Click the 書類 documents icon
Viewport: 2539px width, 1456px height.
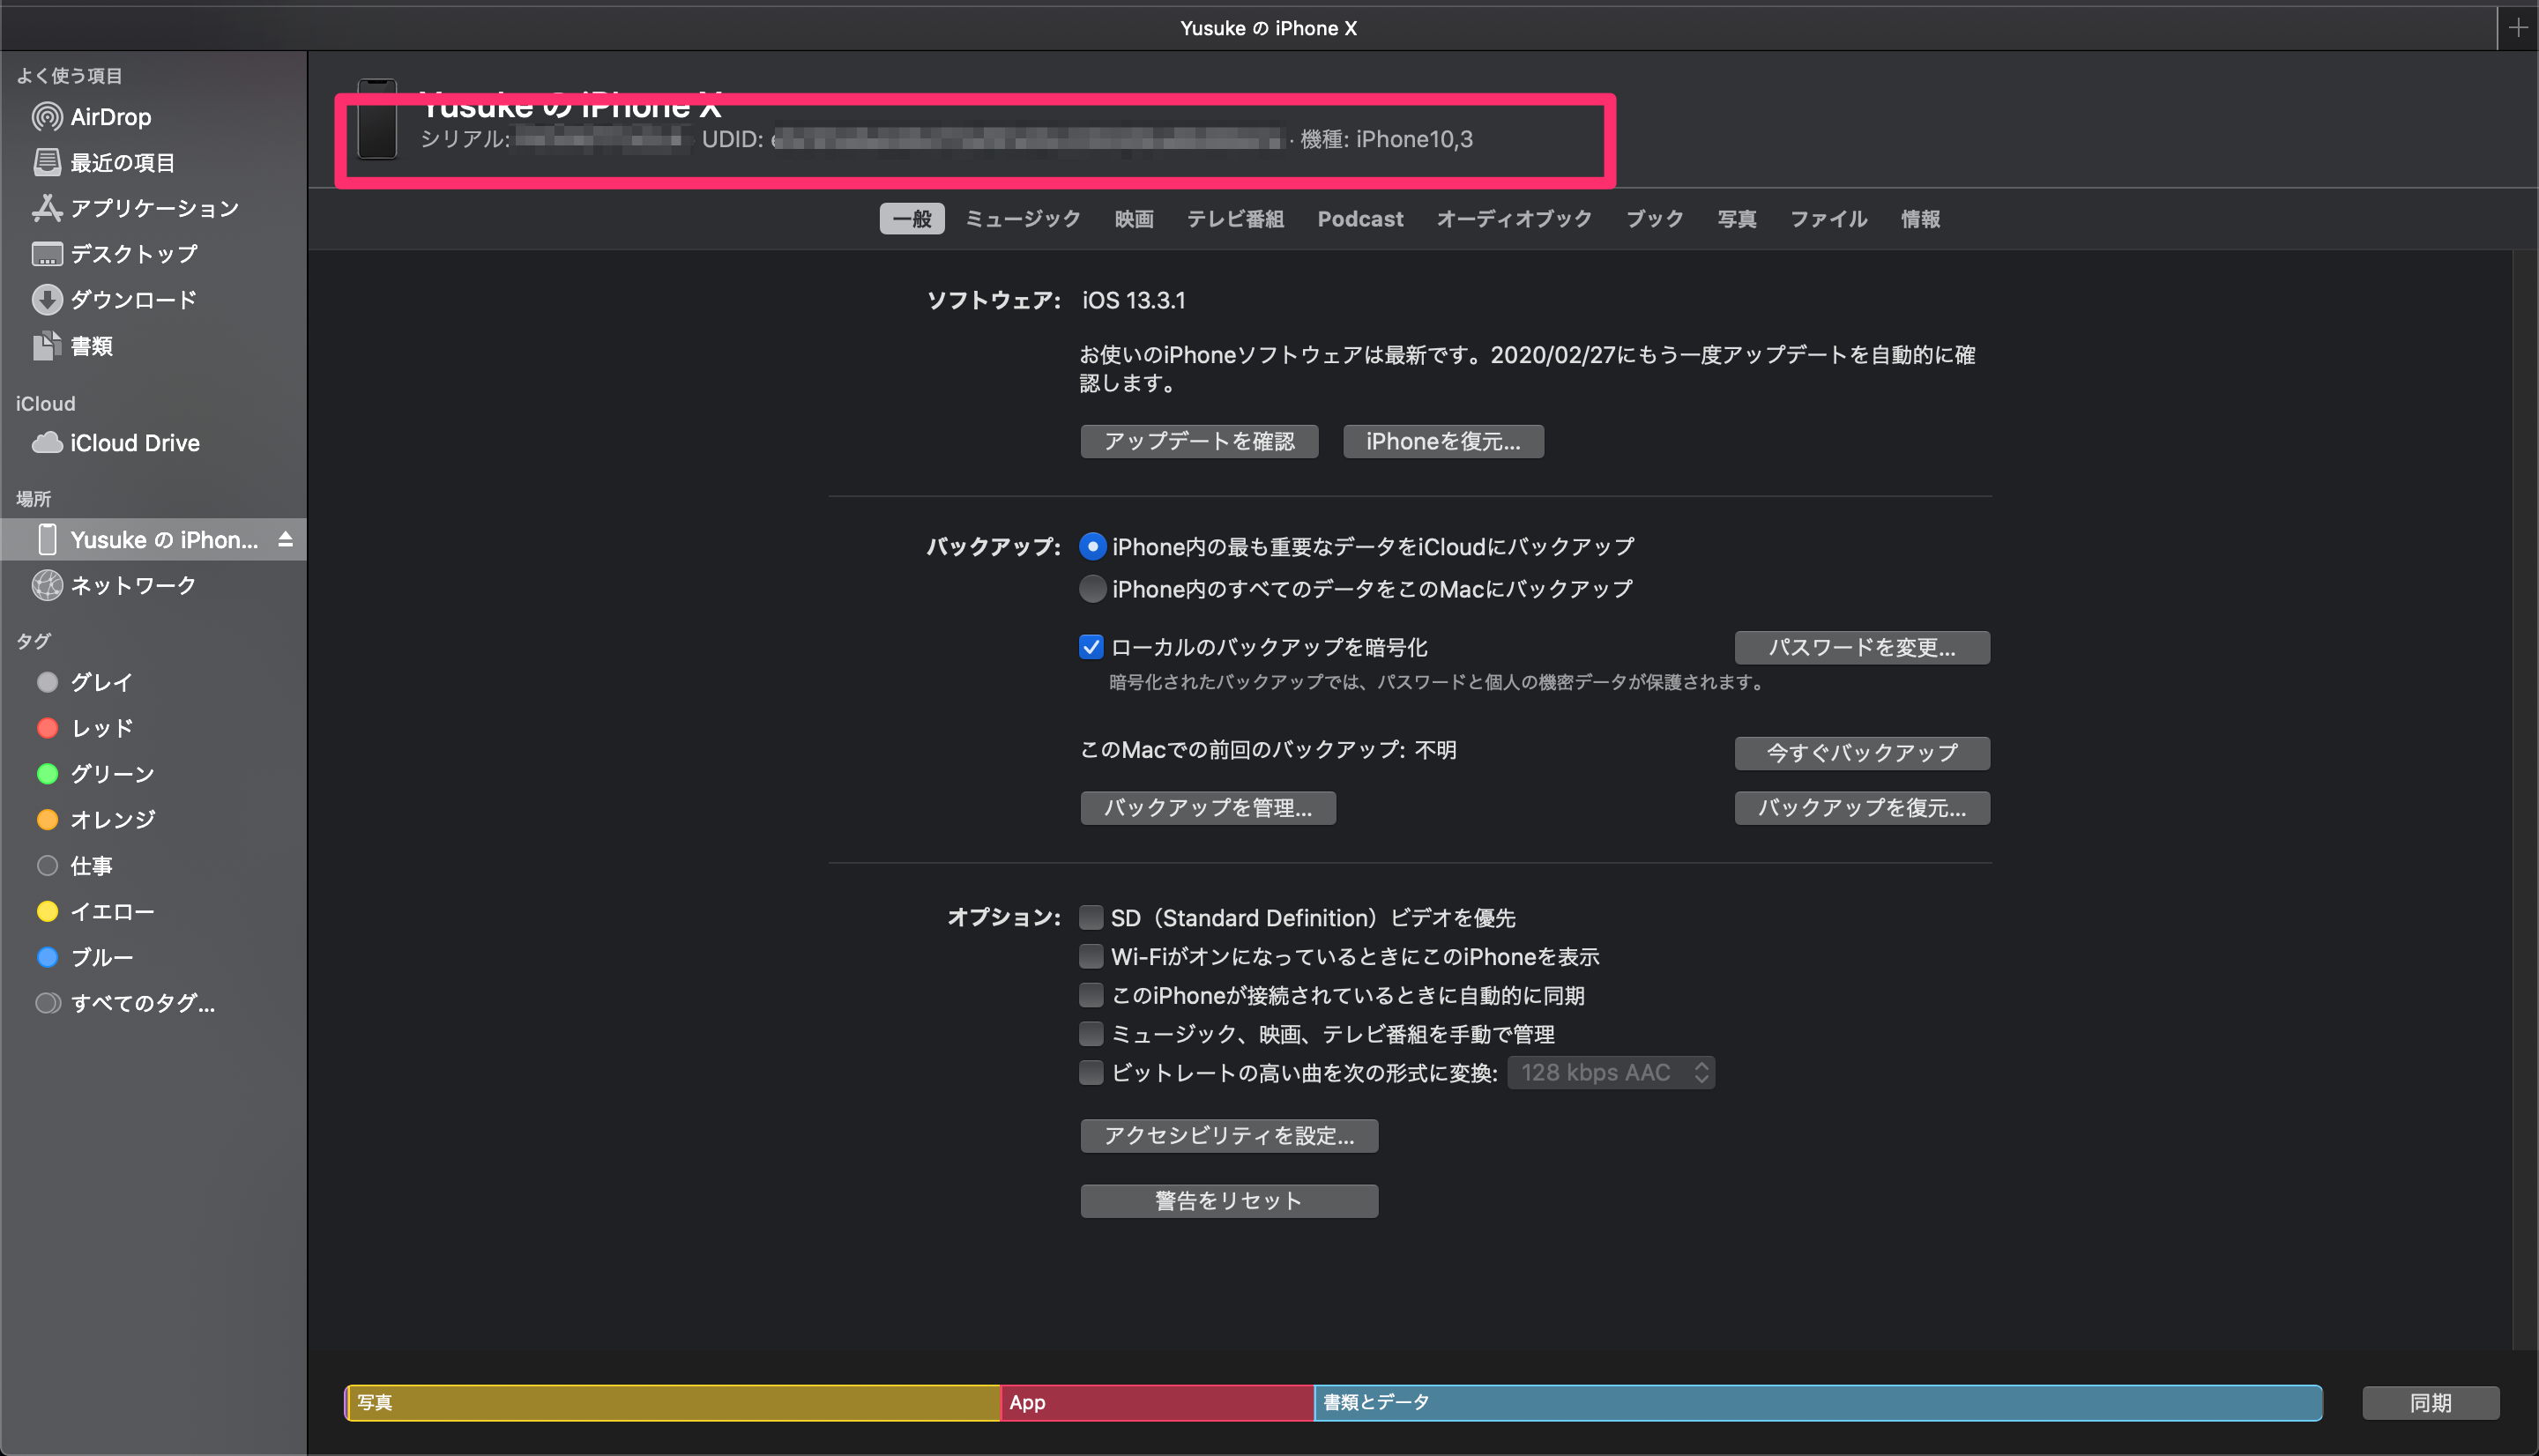pos(47,346)
